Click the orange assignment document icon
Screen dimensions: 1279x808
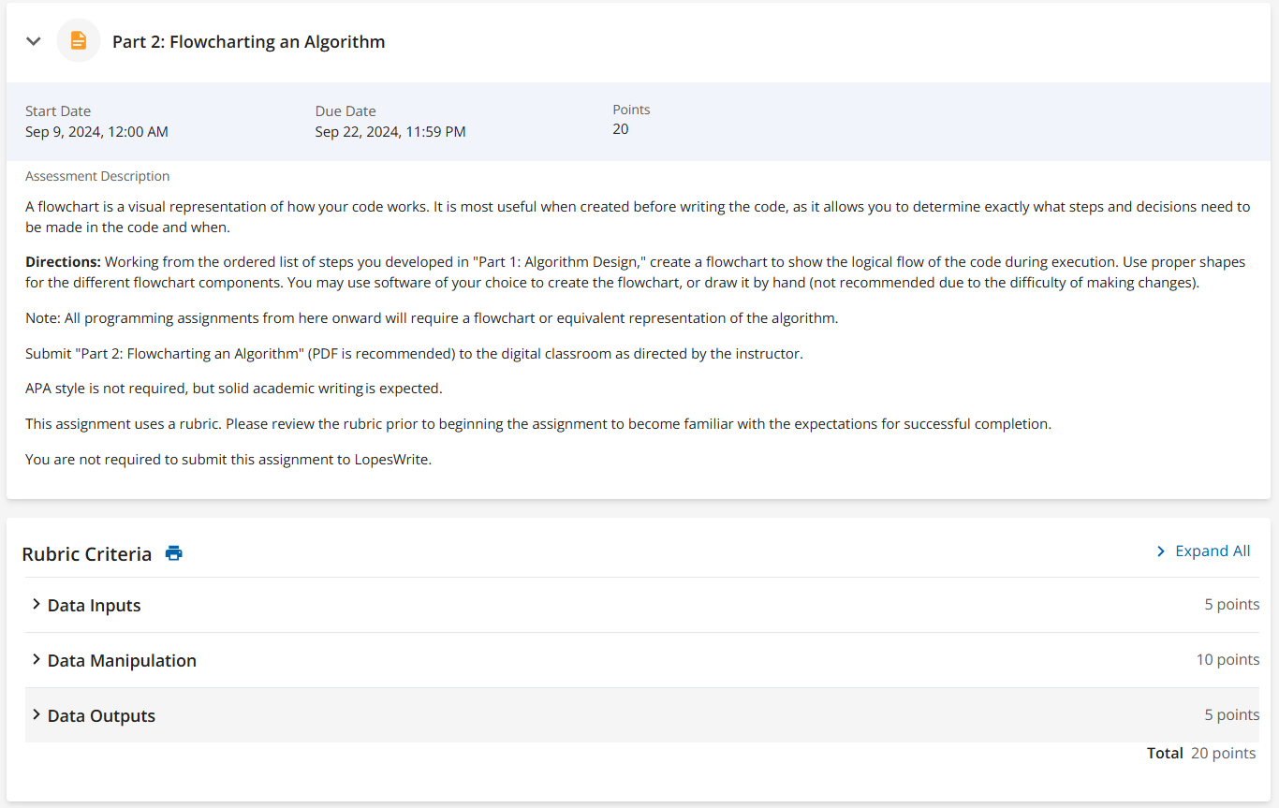coord(78,40)
